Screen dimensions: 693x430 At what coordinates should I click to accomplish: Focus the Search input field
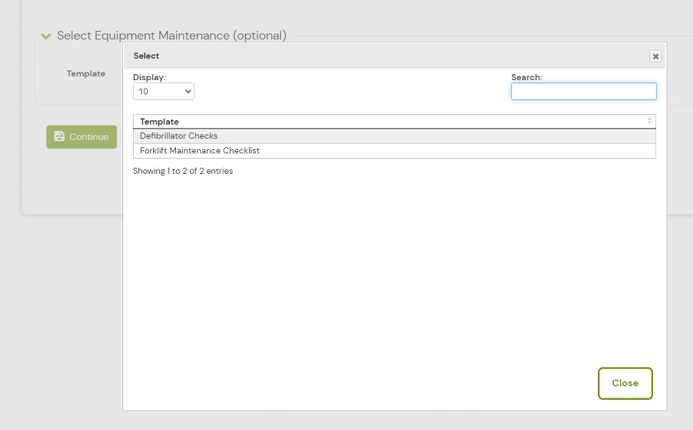tap(584, 91)
